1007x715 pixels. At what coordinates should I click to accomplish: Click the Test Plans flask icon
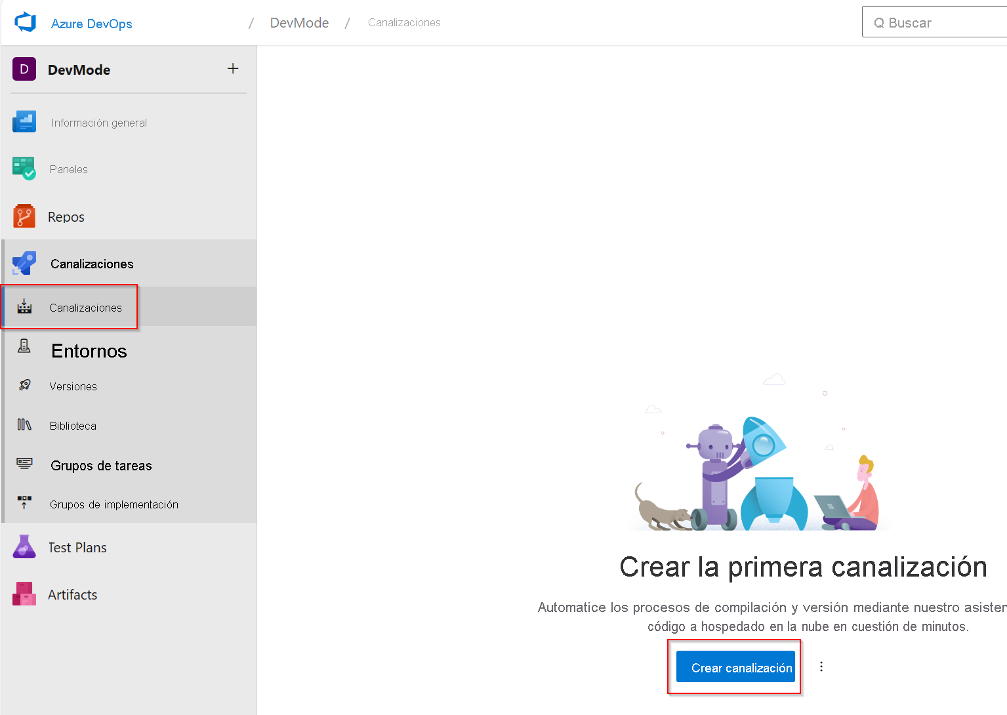pos(24,546)
